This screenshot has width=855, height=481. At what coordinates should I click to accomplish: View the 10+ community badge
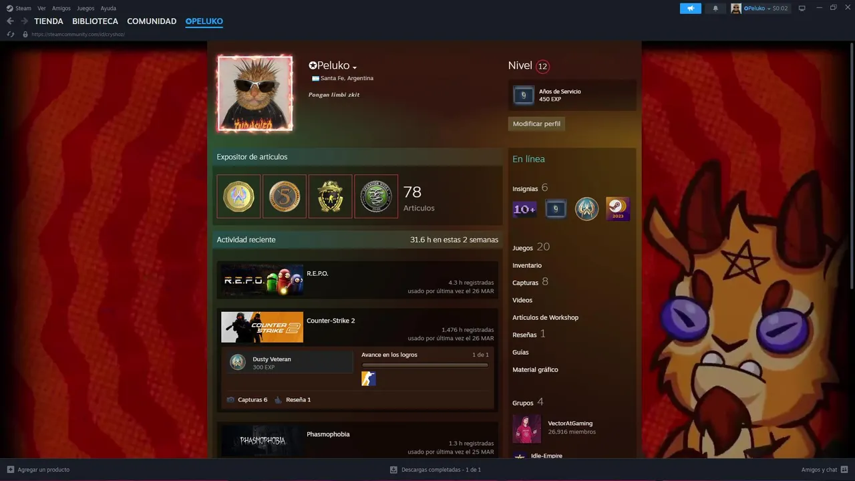pyautogui.click(x=524, y=209)
